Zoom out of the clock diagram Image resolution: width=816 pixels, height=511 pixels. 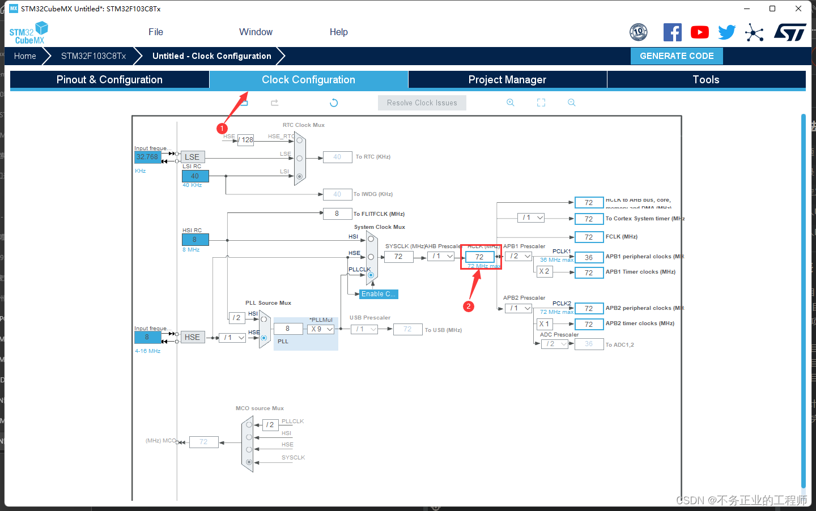point(572,103)
